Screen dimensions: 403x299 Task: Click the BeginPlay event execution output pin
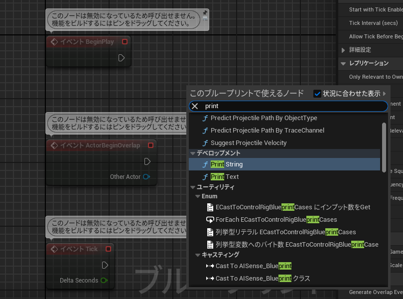coord(122,58)
